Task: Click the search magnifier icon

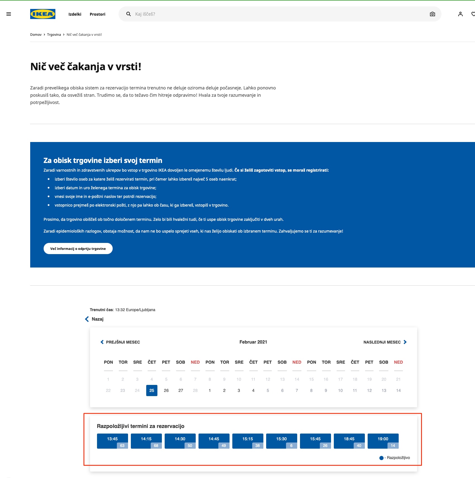Action: [128, 14]
